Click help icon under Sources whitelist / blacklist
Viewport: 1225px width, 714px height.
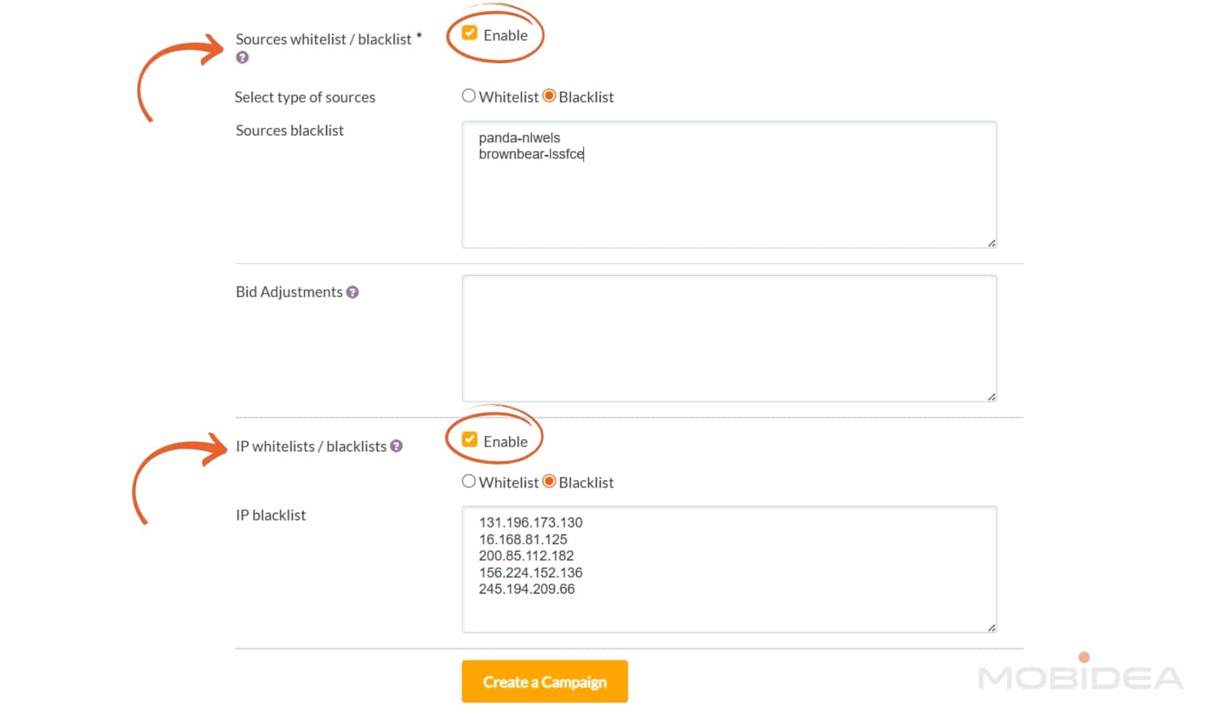[242, 58]
